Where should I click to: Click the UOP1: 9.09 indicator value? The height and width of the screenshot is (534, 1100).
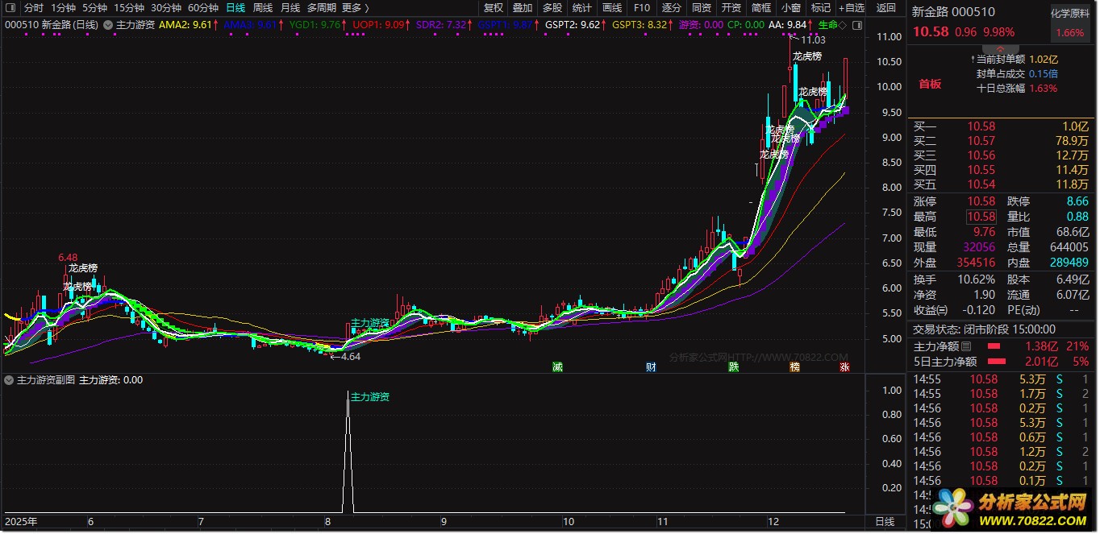tap(381, 25)
